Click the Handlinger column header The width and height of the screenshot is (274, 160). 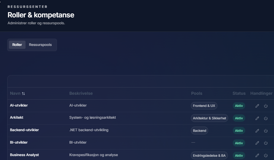261,93
